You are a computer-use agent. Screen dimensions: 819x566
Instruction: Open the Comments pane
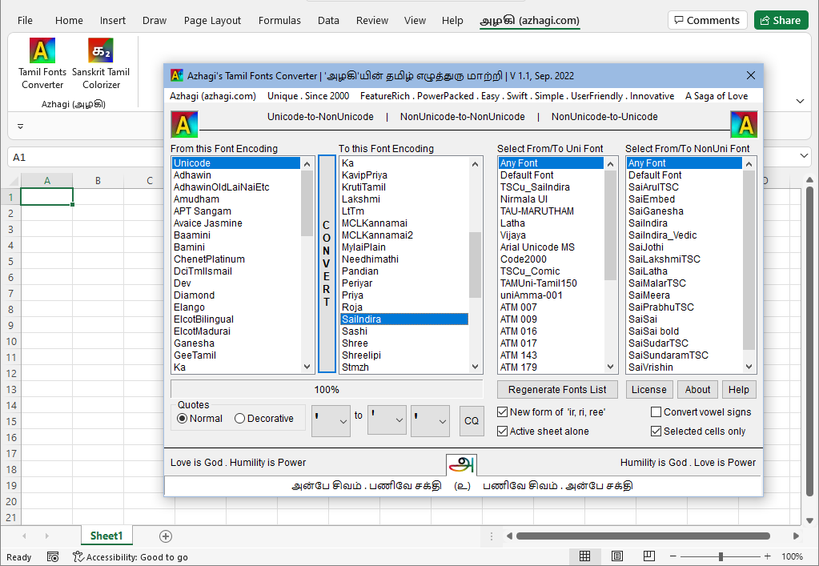[707, 20]
